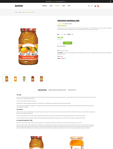Viewport: 113px width, 149px height.
Task: Add to Wishlist link
Action: (61, 46)
